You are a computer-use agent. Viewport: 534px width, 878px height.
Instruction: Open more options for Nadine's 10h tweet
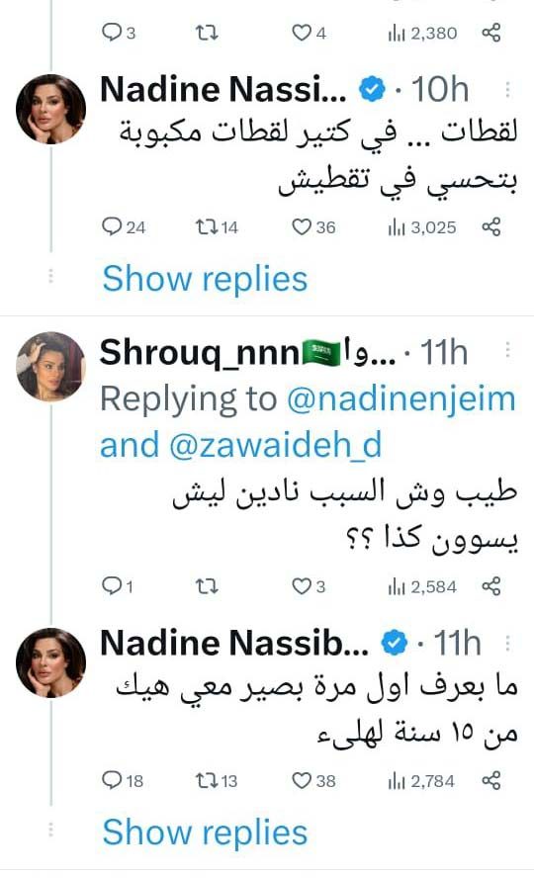pyautogui.click(x=507, y=90)
